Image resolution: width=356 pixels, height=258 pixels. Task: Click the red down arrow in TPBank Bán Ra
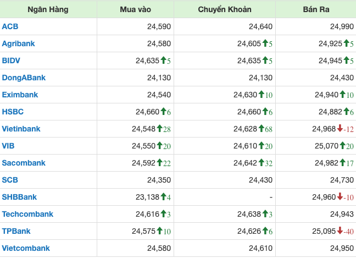(x=340, y=231)
